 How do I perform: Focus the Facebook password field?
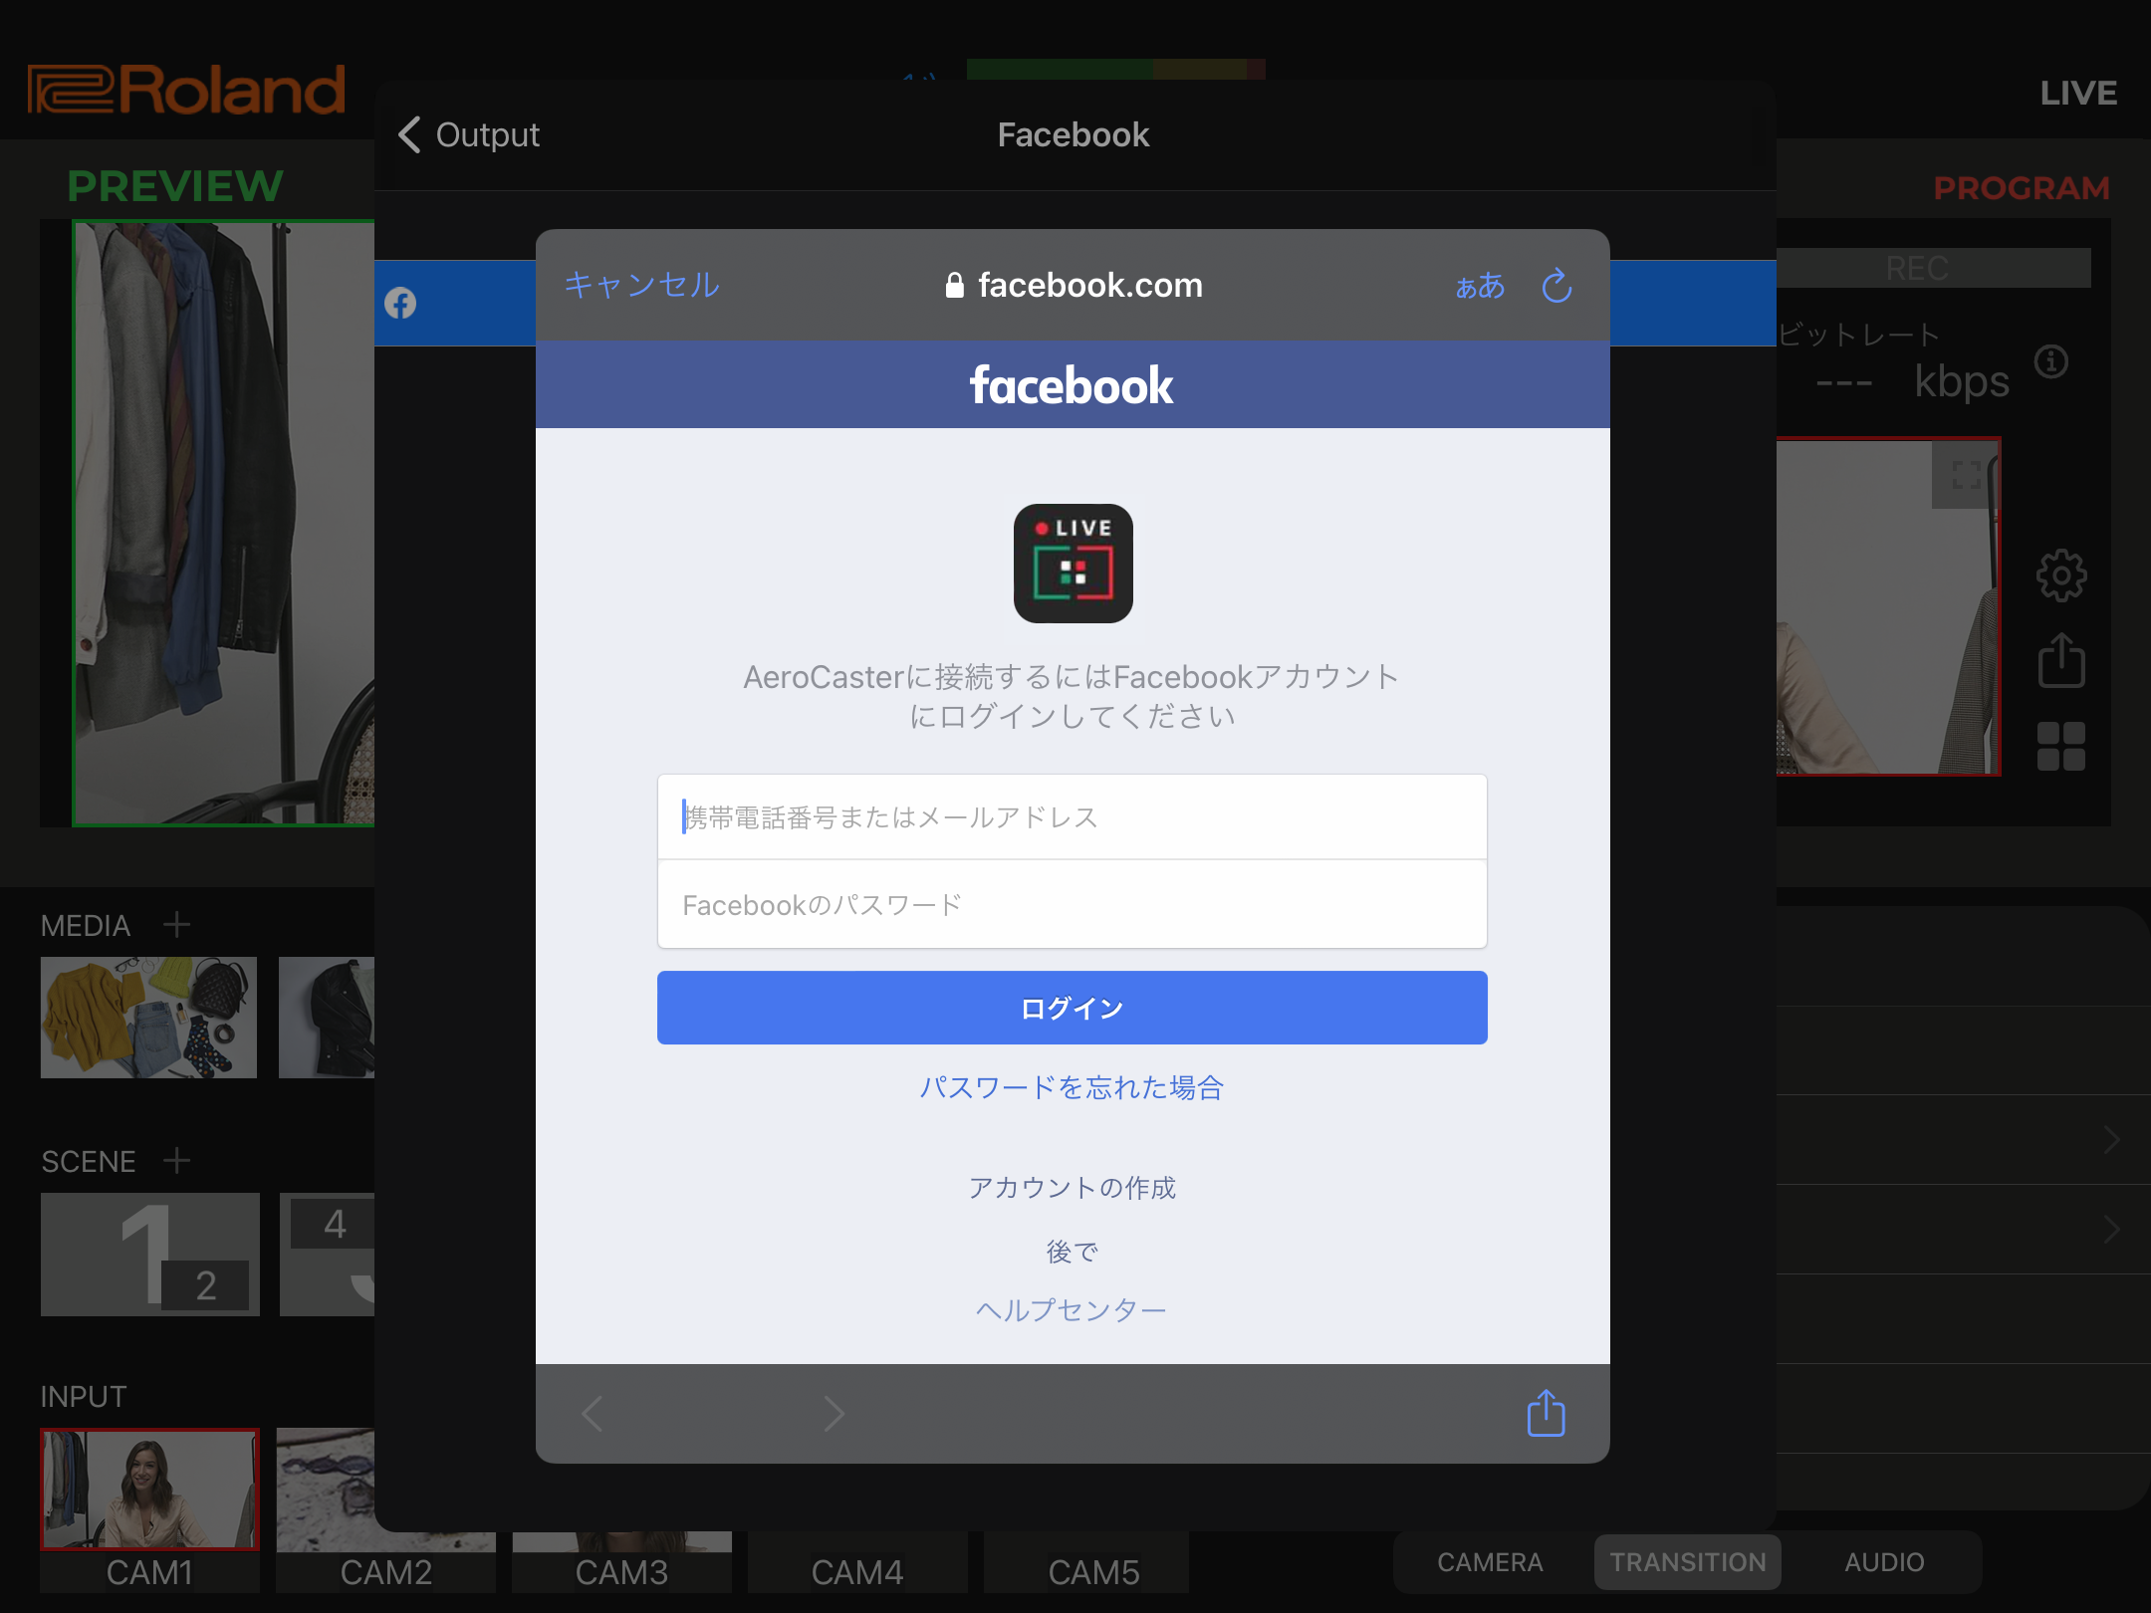point(1072,905)
